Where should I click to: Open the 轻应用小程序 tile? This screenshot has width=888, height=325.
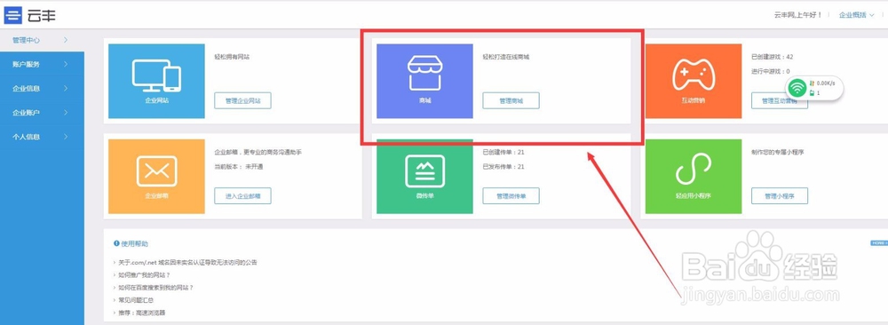click(694, 176)
